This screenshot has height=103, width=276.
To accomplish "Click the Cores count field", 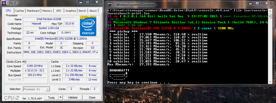I will click(x=71, y=89).
